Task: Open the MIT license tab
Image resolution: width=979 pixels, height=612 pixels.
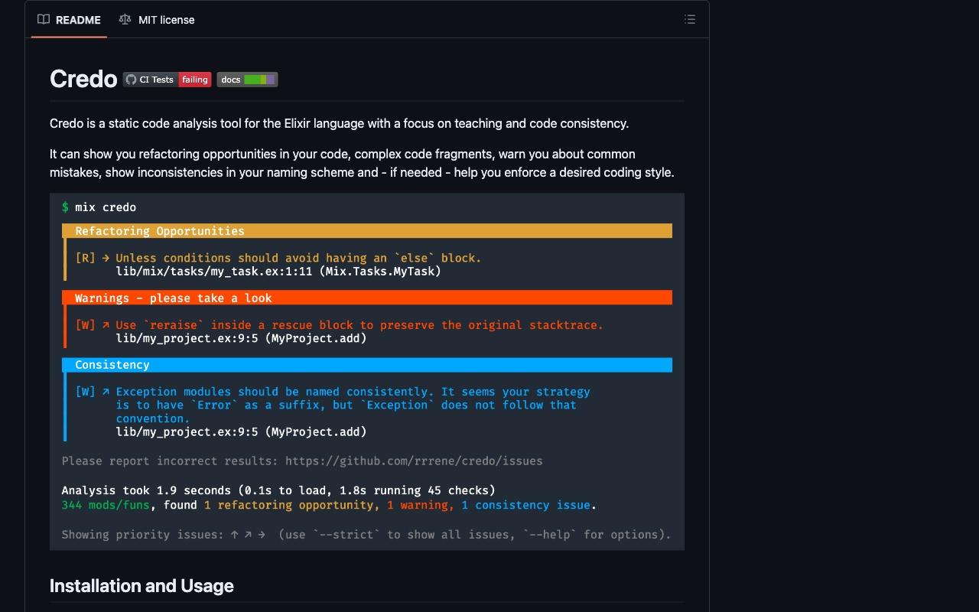Action: click(x=157, y=20)
